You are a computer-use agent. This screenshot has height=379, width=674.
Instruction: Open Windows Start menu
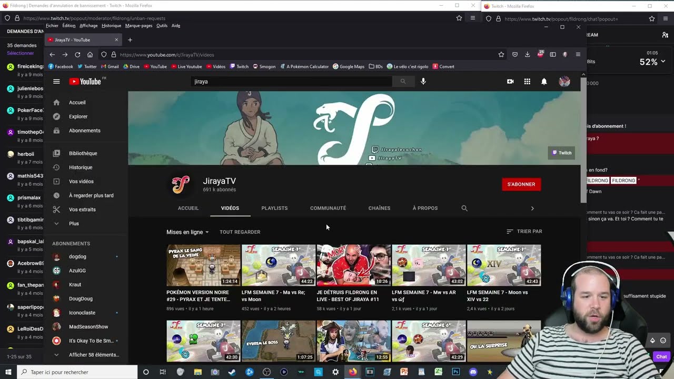click(8, 372)
